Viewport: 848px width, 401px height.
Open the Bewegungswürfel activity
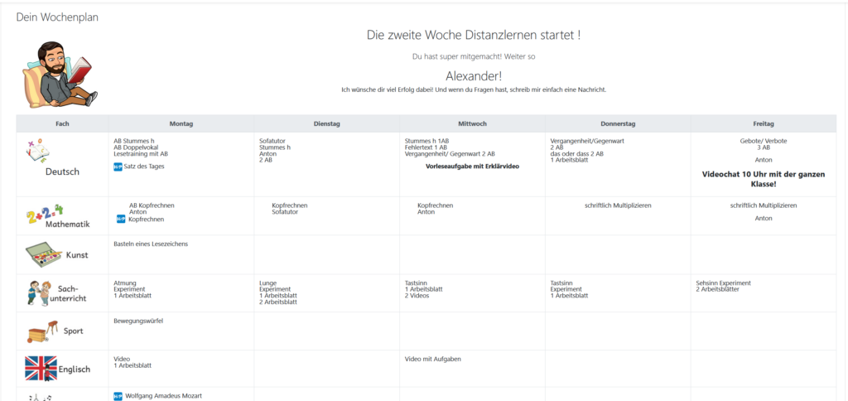(138, 321)
